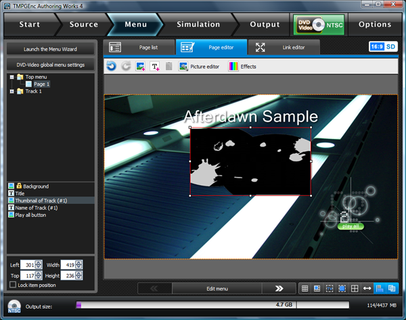This screenshot has width=406, height=320.
Task: Click the next menu double-arrow button
Action: [279, 288]
